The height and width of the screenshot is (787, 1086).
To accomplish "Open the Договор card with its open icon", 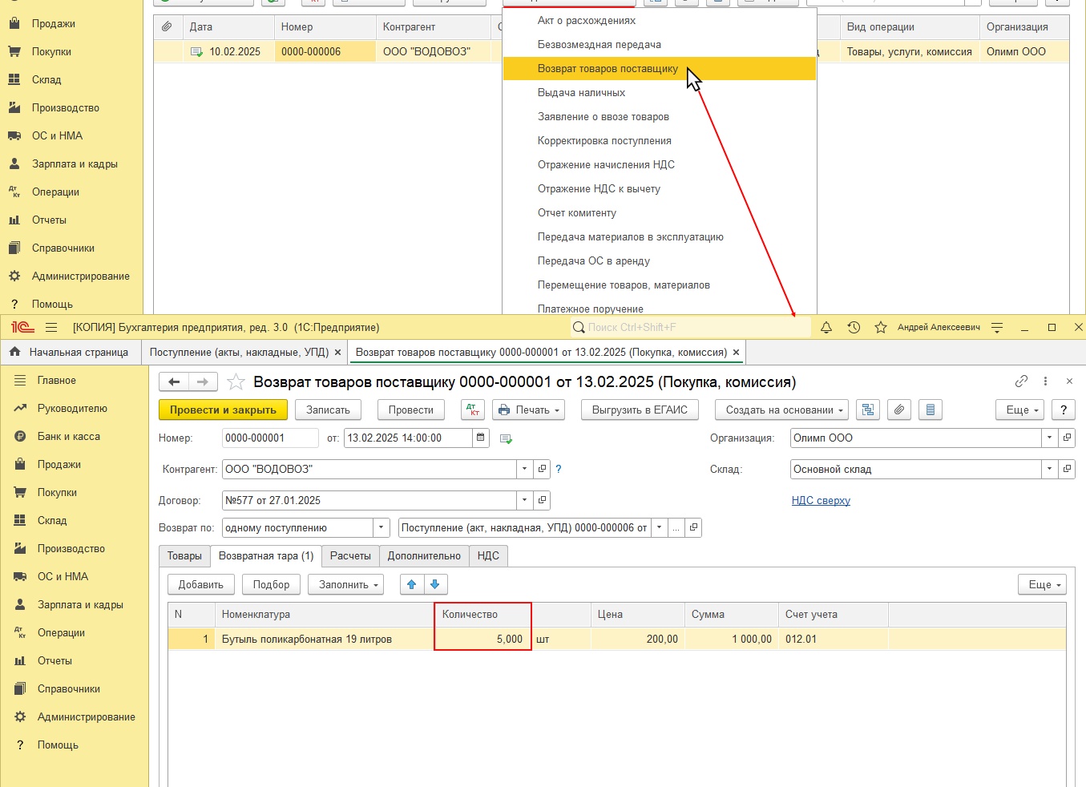I will (543, 500).
